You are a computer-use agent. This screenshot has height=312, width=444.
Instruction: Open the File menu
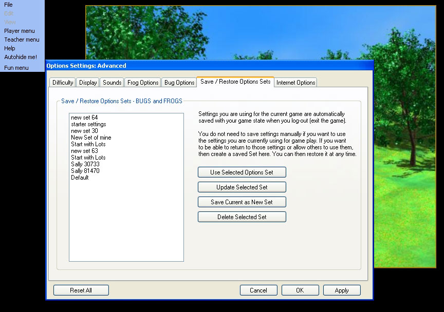(9, 5)
